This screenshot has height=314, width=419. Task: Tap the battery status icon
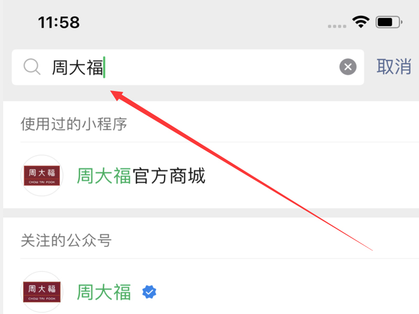pyautogui.click(x=389, y=22)
